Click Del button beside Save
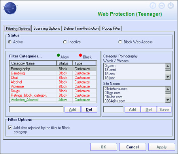178x154 pixels. pos(149,109)
